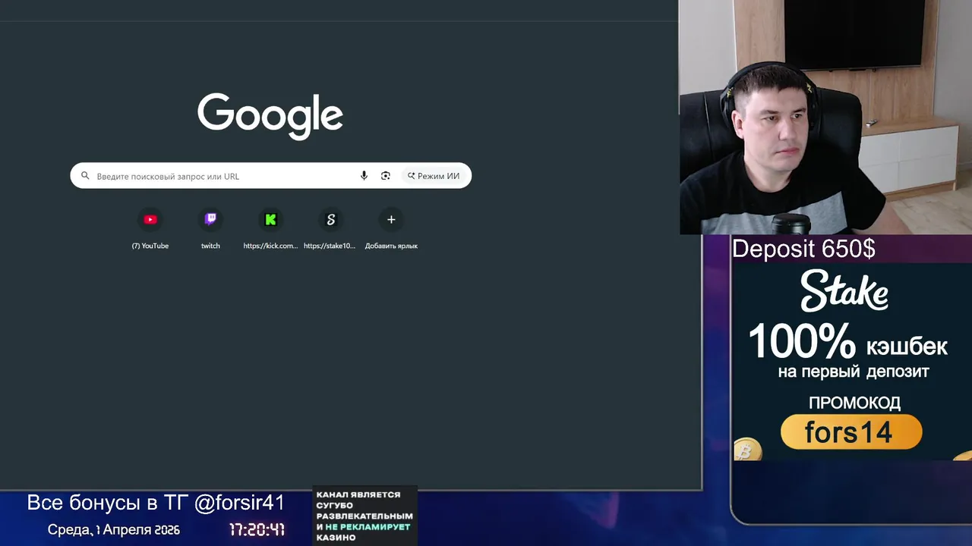
Task: Open the kick.com shortcut icon
Action: pos(270,220)
